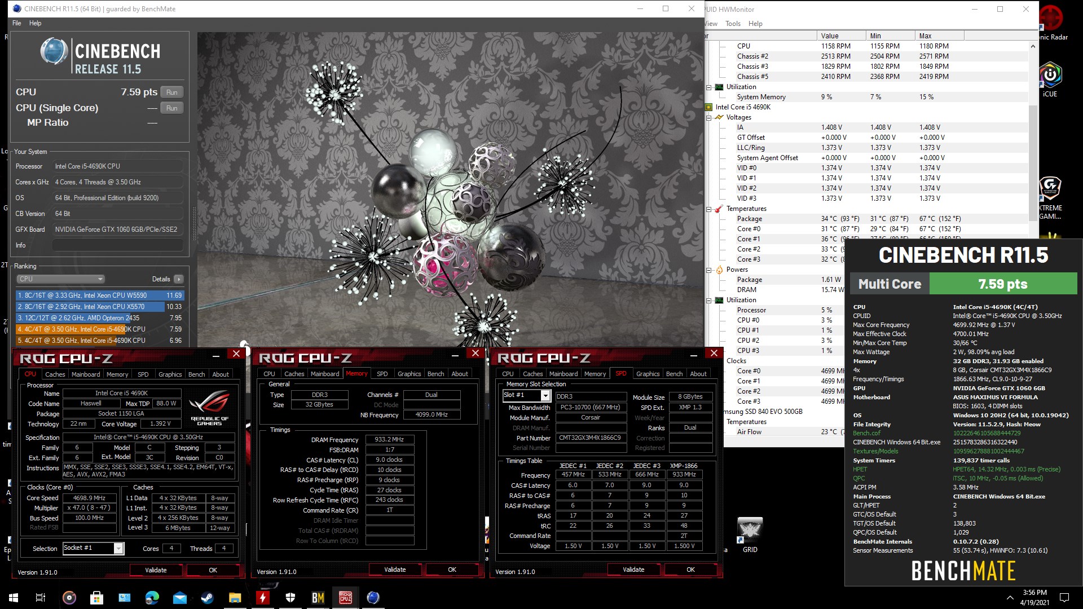Image resolution: width=1083 pixels, height=609 pixels.
Task: Switch to ROG CPU-Z taskbar icon
Action: pos(346,598)
